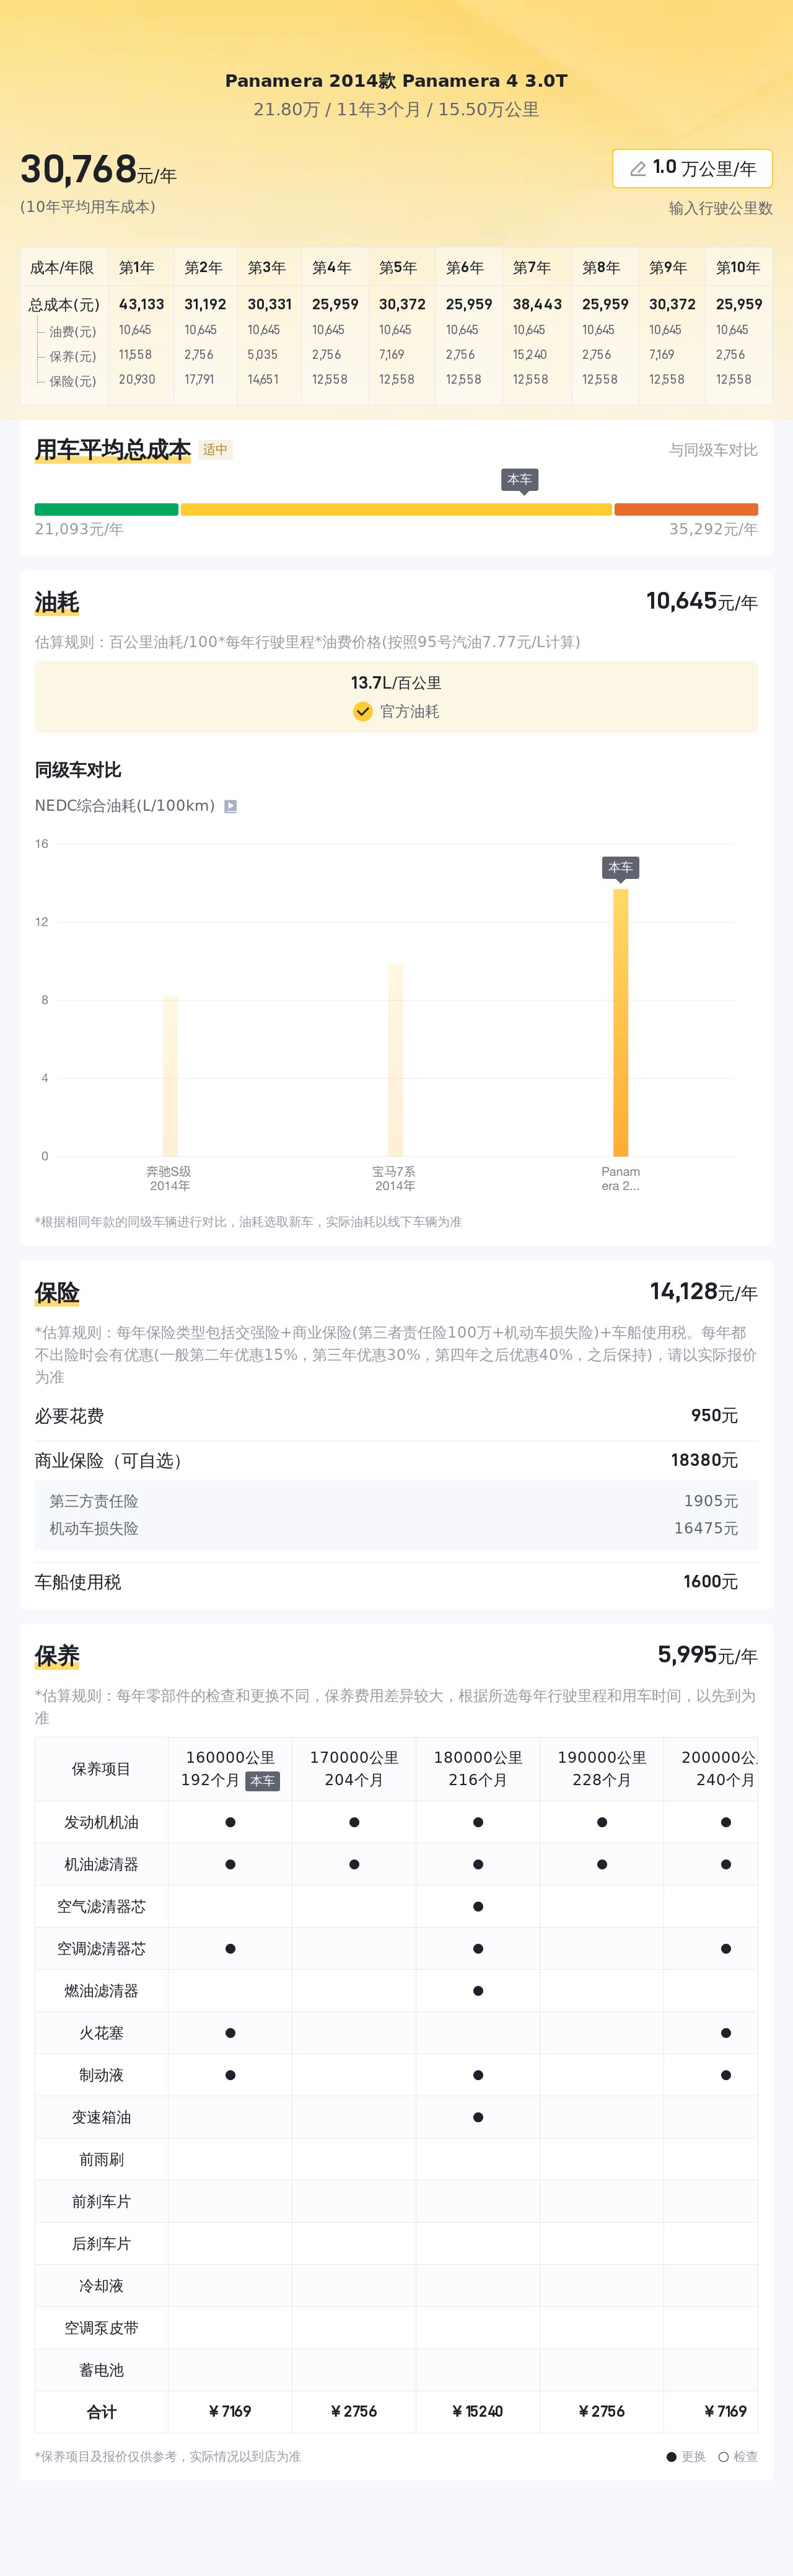Screen dimensions: 793x2576
Task: Select the tall Panamera bar in the fuel chart
Action: point(621,1022)
